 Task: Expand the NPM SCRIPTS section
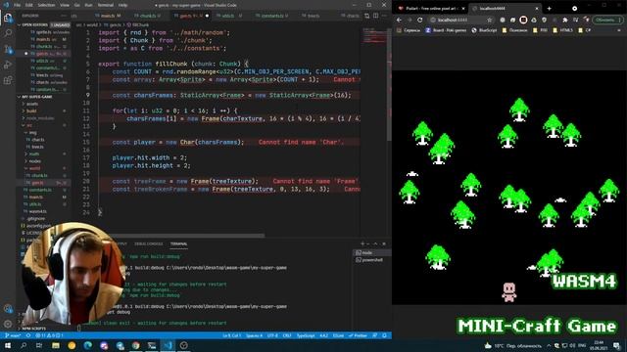click(x=34, y=329)
